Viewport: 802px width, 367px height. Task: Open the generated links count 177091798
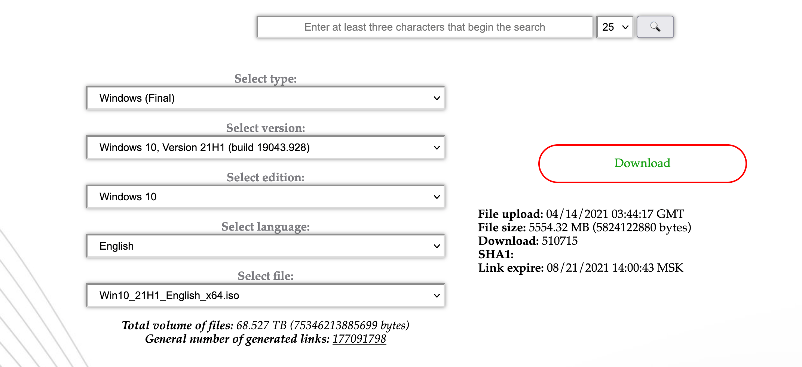[359, 339]
